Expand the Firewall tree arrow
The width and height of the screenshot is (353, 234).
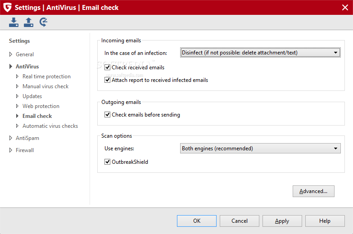(x=11, y=150)
